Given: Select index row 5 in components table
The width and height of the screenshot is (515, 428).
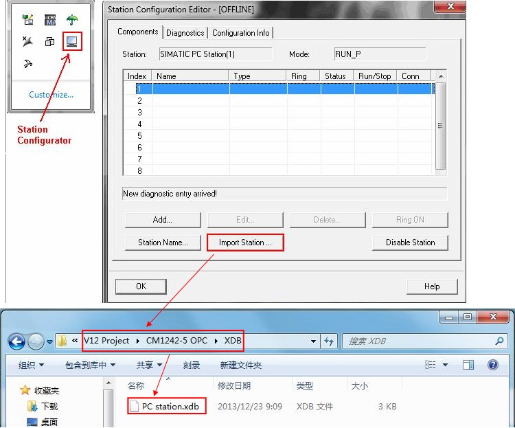Looking at the screenshot, I should [x=279, y=136].
